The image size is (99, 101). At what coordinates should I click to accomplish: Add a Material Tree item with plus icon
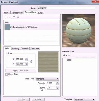[x=64, y=55]
